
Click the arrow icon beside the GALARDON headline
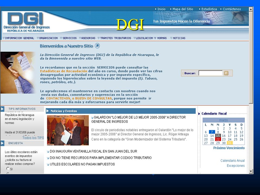click(92, 118)
